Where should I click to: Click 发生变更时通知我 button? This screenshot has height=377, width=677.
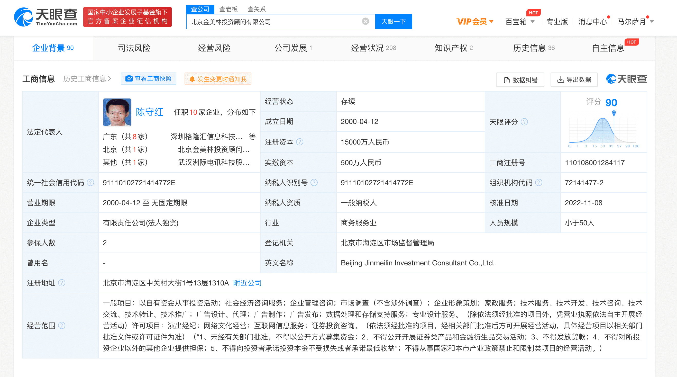click(218, 79)
